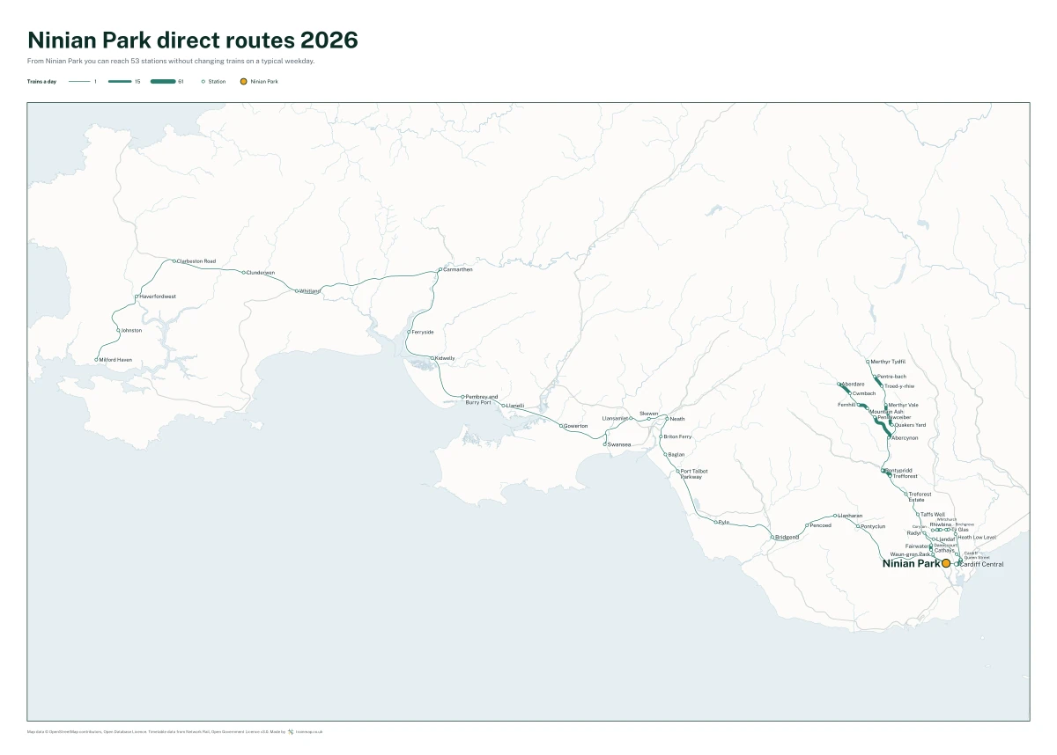
Task: Select the Carmarthen station label
Action: [x=458, y=269]
